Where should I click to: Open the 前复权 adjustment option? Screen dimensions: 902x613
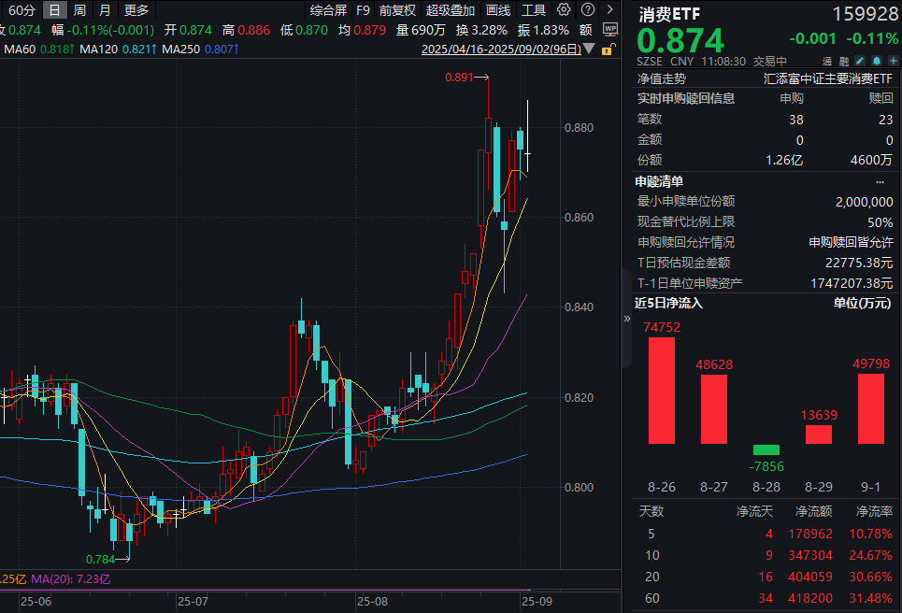[397, 9]
